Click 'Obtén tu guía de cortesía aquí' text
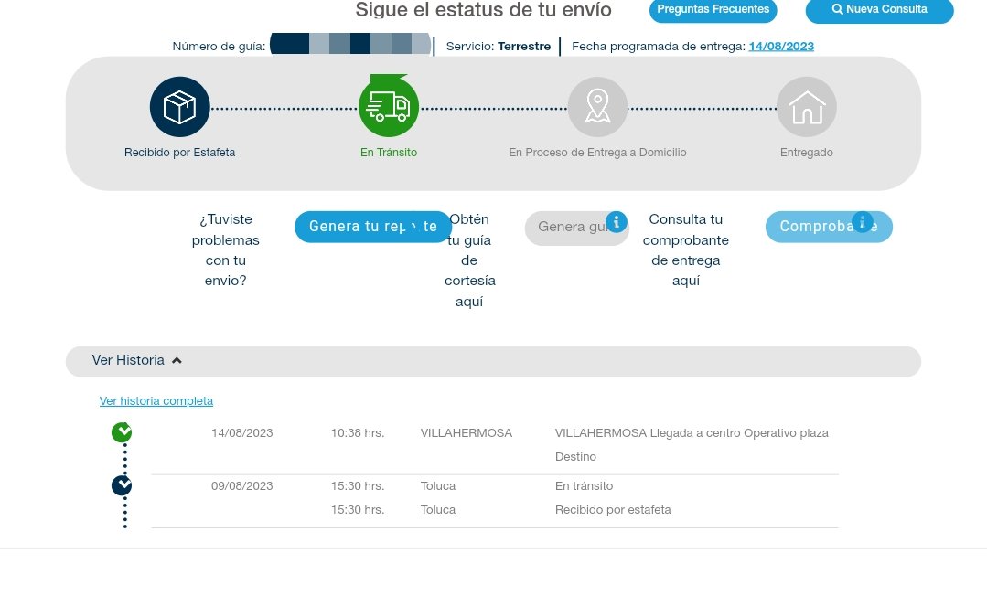Screen dimensions: 987x606 click(x=469, y=260)
